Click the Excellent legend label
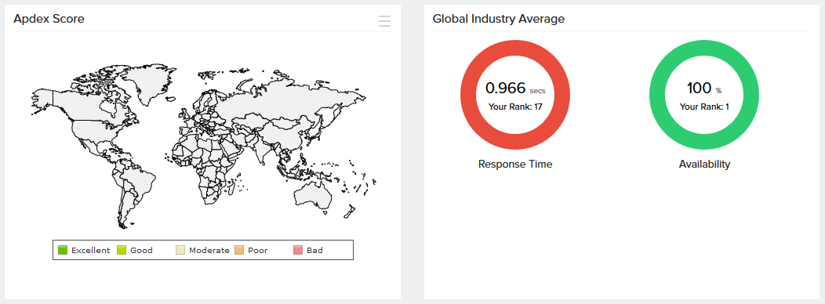The image size is (825, 304). [90, 251]
